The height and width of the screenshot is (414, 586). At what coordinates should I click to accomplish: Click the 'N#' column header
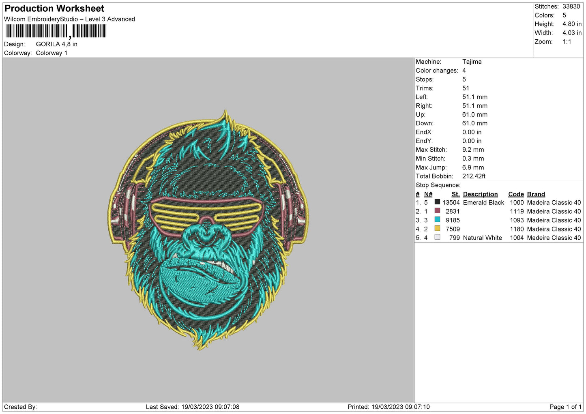pyautogui.click(x=428, y=194)
